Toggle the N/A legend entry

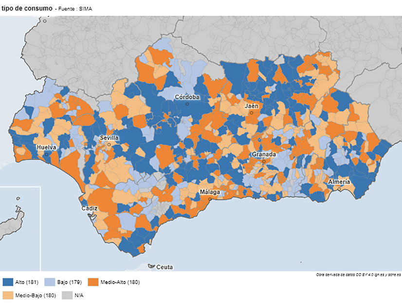(79, 295)
